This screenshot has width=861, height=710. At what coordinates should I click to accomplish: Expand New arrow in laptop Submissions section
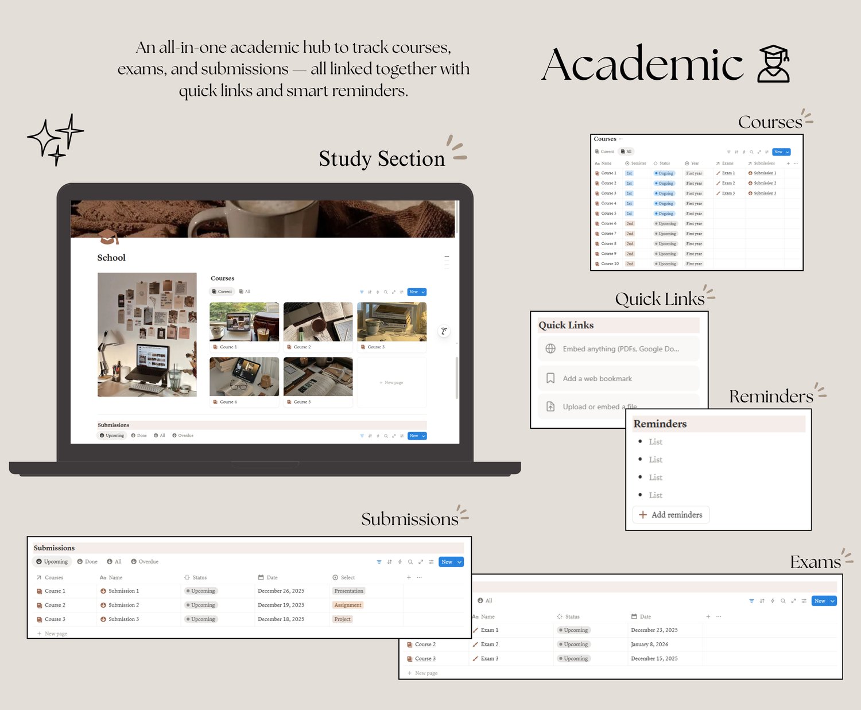pos(424,436)
